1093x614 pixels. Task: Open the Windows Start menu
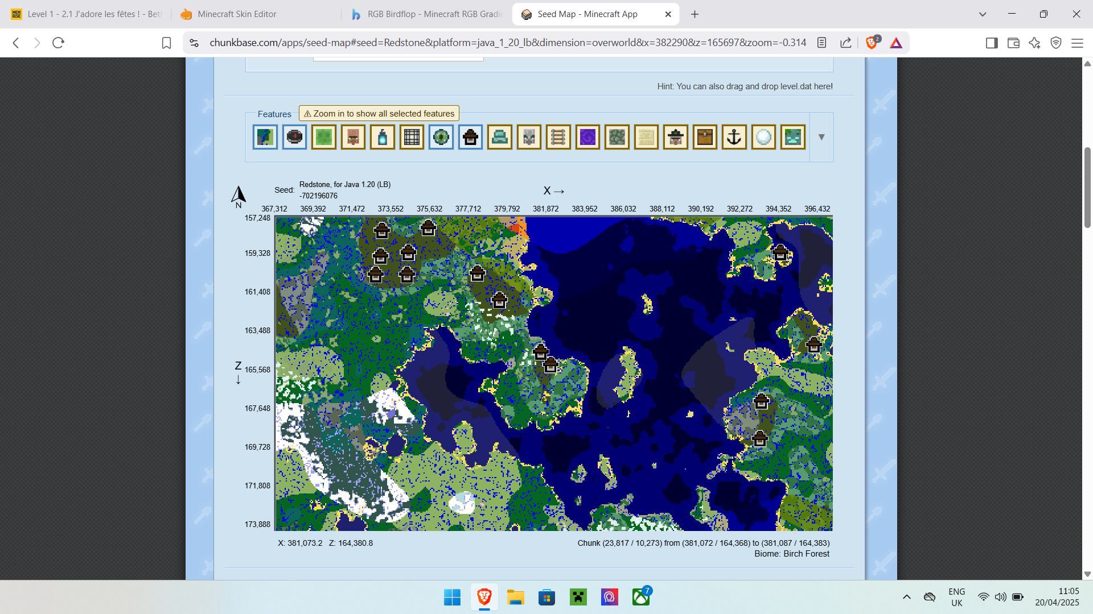tap(452, 597)
